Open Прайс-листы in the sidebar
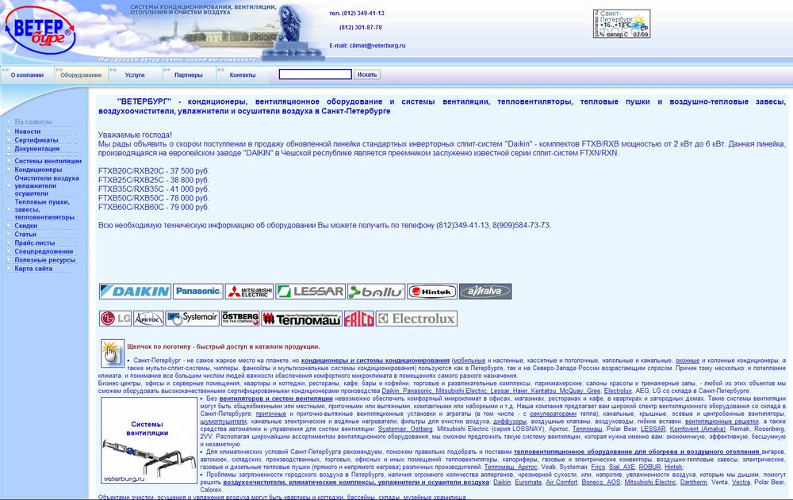Viewport: 793px width, 500px height. coord(34,243)
